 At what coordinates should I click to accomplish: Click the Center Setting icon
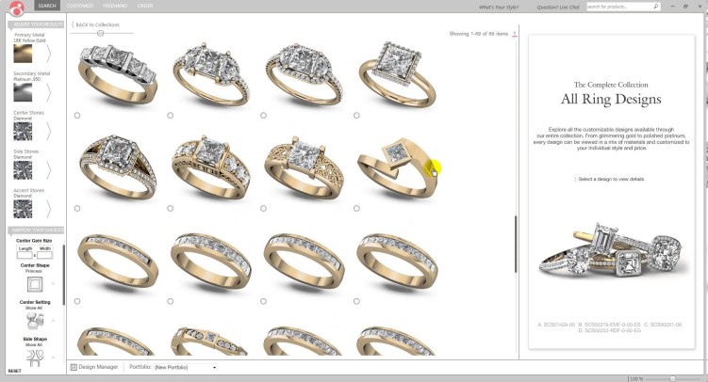point(34,321)
